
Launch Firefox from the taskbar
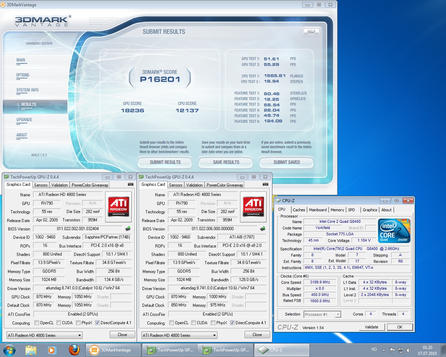tap(74, 350)
